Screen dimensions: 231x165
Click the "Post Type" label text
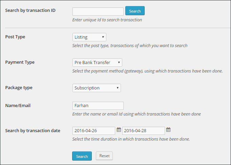(15, 37)
